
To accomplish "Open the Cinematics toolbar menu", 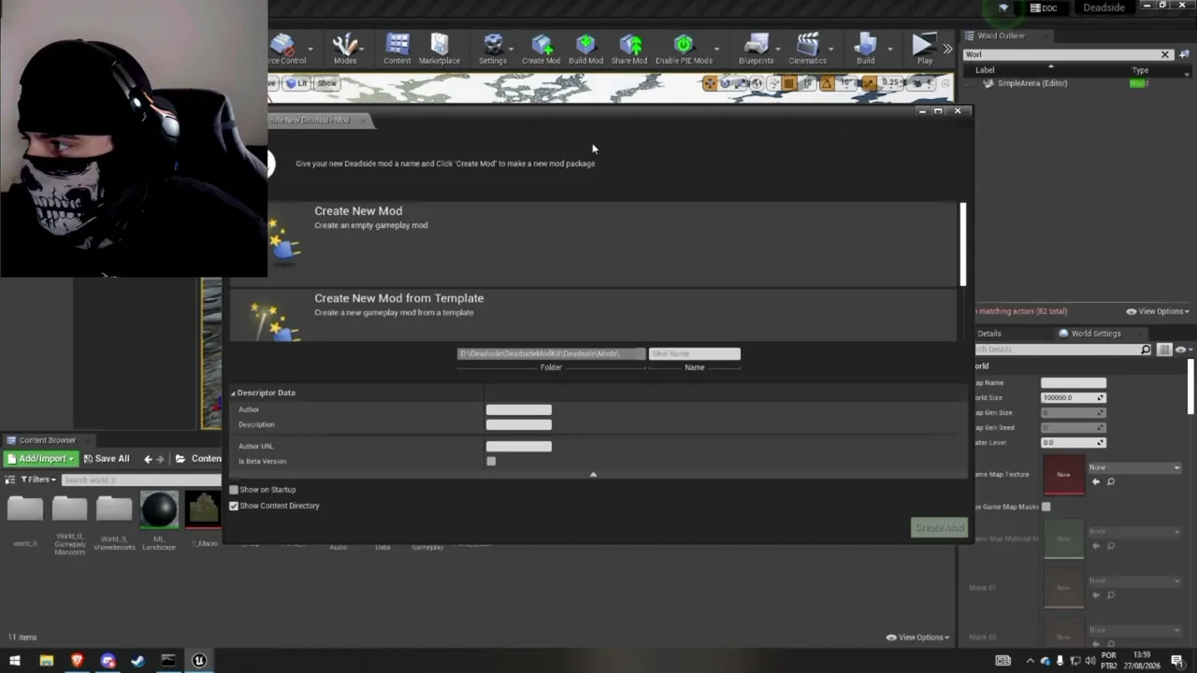I will tap(807, 49).
